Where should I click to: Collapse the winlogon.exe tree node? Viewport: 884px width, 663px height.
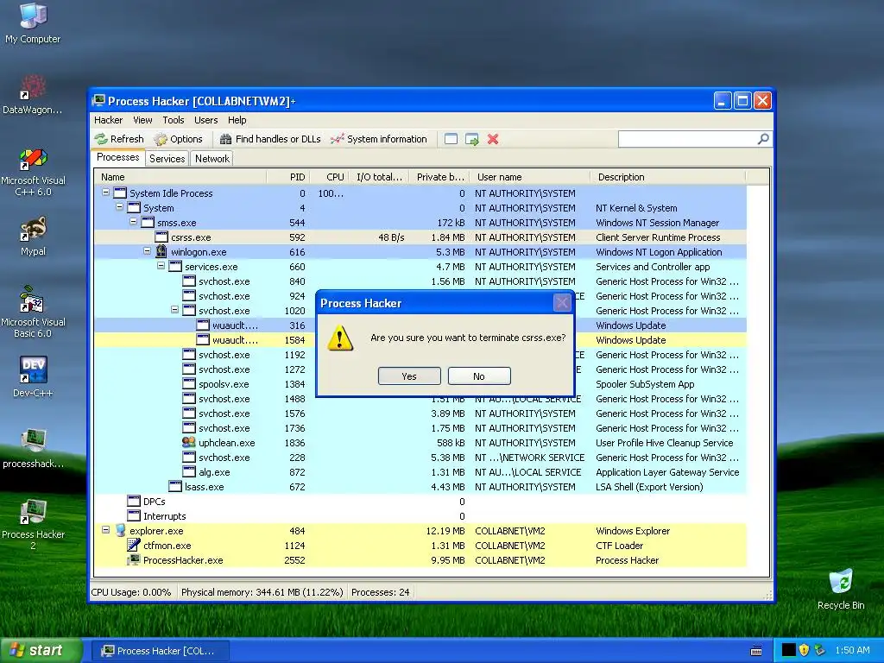pos(147,251)
